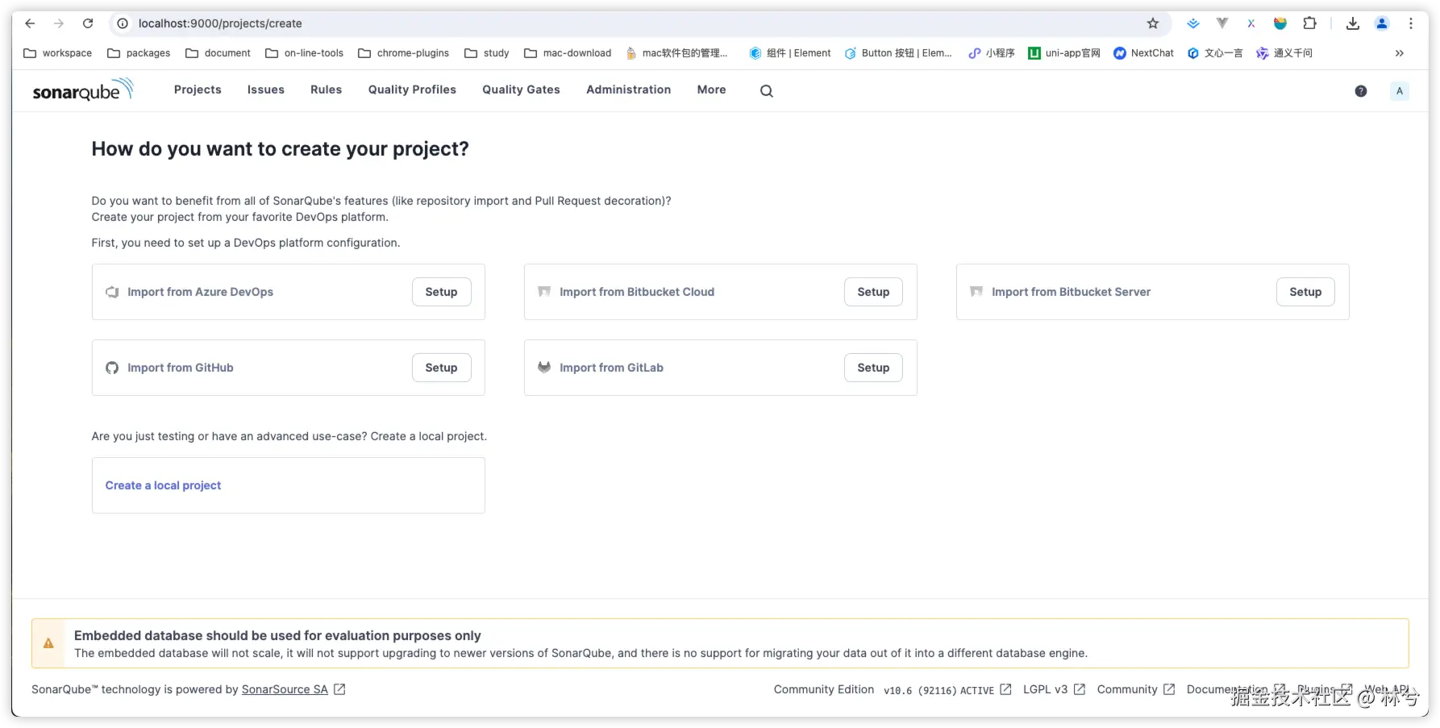Click the 'Import from GitHub' label

coord(181,368)
